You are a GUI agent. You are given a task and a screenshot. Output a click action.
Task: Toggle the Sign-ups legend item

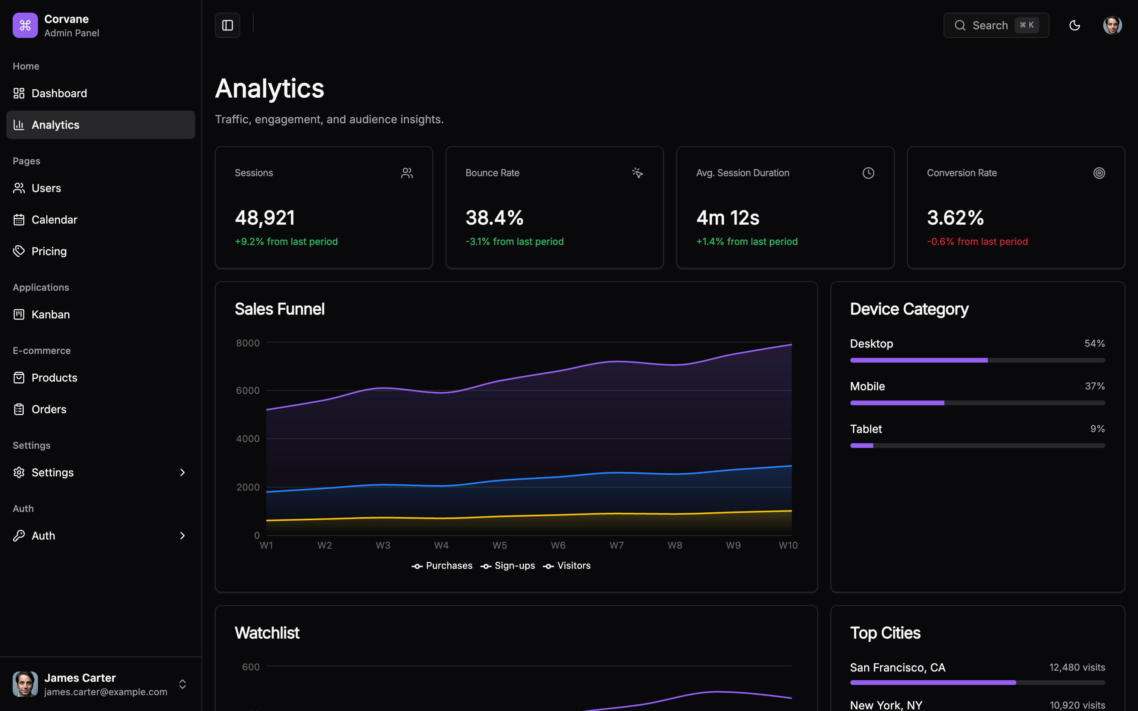tap(508, 566)
